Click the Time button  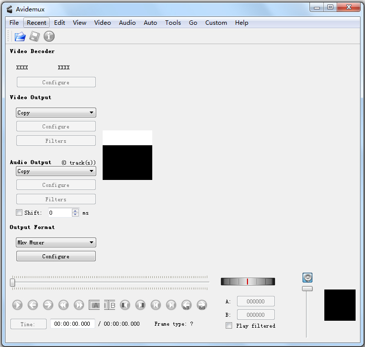point(28,324)
